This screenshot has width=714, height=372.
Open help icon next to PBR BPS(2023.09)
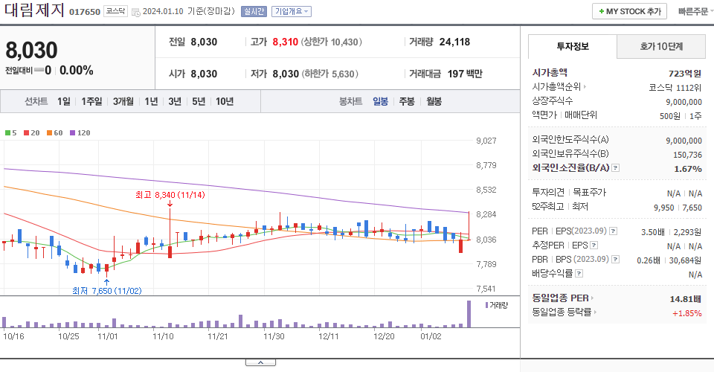[615, 260]
